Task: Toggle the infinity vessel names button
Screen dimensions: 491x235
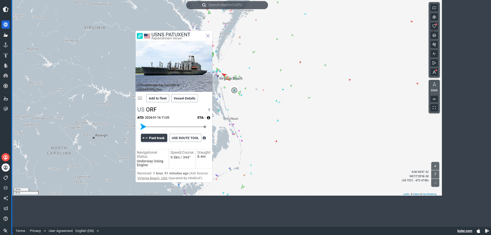Action: (x=434, y=99)
